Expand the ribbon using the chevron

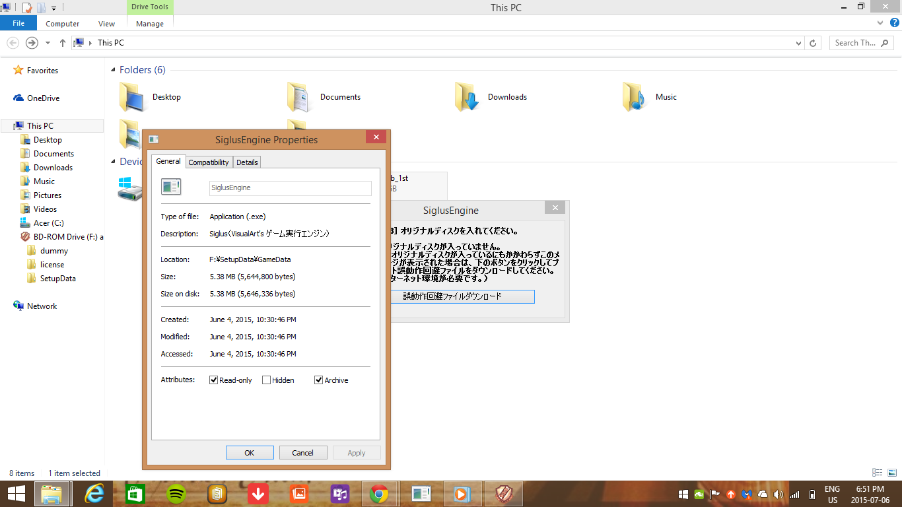click(880, 23)
